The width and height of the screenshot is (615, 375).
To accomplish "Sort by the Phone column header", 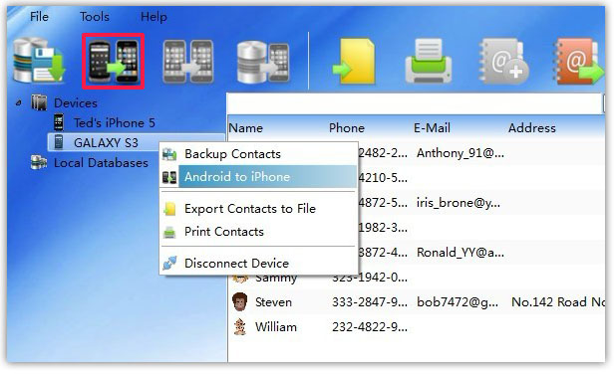I will coord(347,128).
